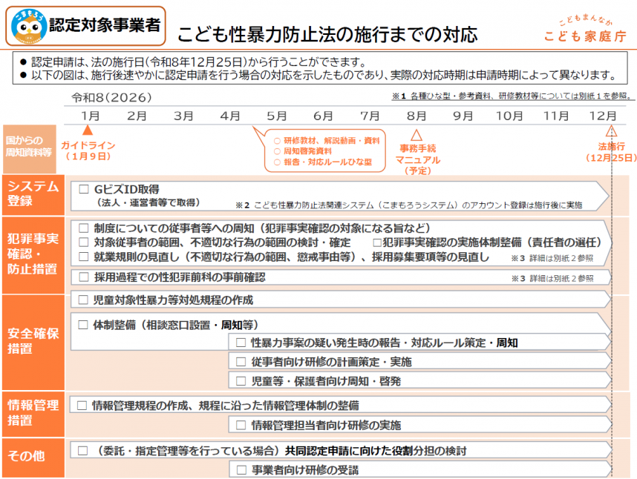
Task: Select the 安全確保措置 category label
Action: (33, 343)
